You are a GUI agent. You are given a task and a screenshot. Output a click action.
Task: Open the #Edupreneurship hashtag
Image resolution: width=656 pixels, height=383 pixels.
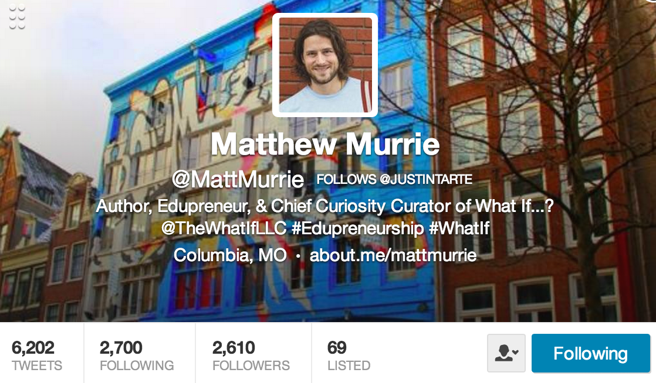(358, 228)
